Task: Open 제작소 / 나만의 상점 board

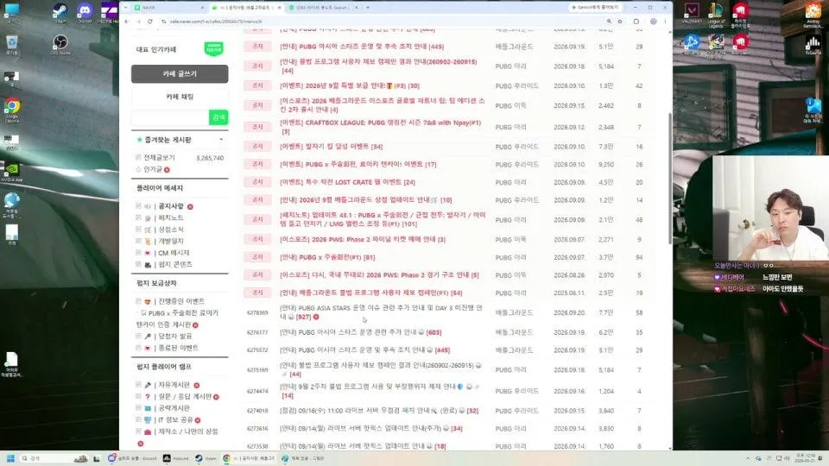Action: pos(187,431)
